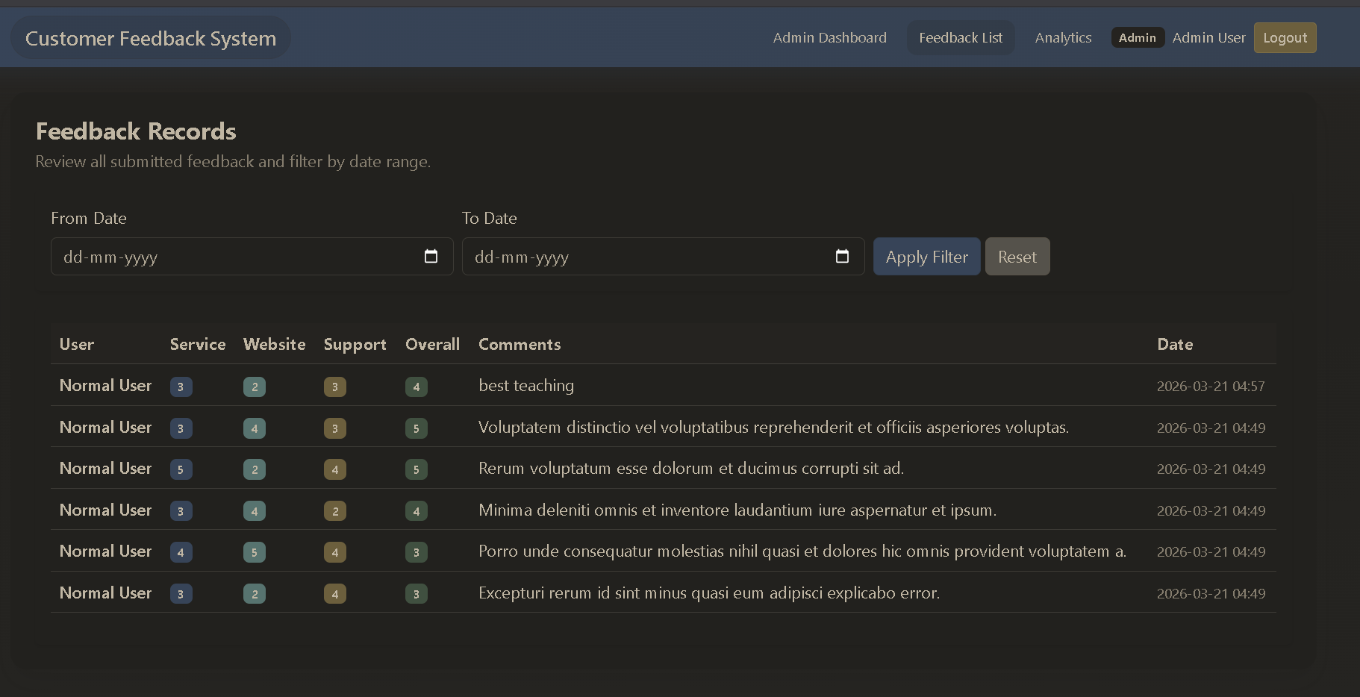
Task: Click the From Date label
Action: click(89, 218)
